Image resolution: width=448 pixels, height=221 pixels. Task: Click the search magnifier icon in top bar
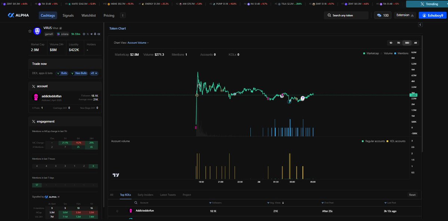329,15
